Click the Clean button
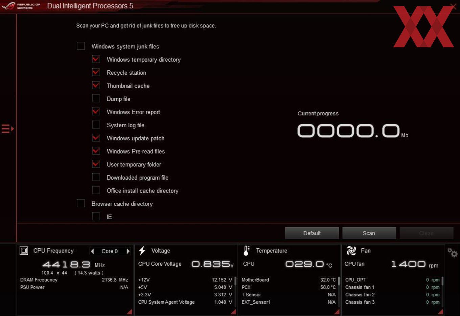 (x=426, y=233)
